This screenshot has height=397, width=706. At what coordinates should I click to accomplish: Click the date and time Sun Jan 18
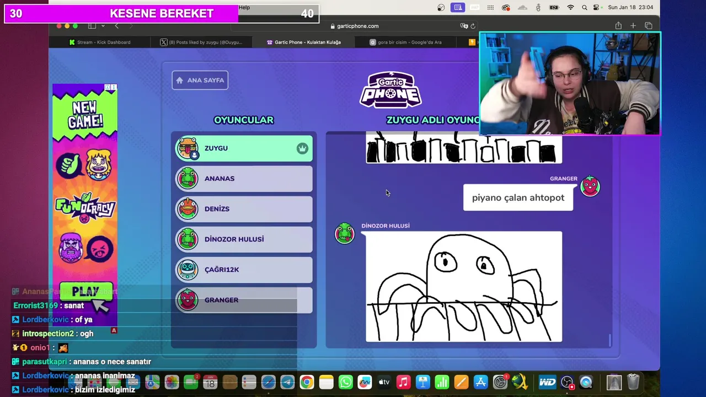pyautogui.click(x=630, y=7)
